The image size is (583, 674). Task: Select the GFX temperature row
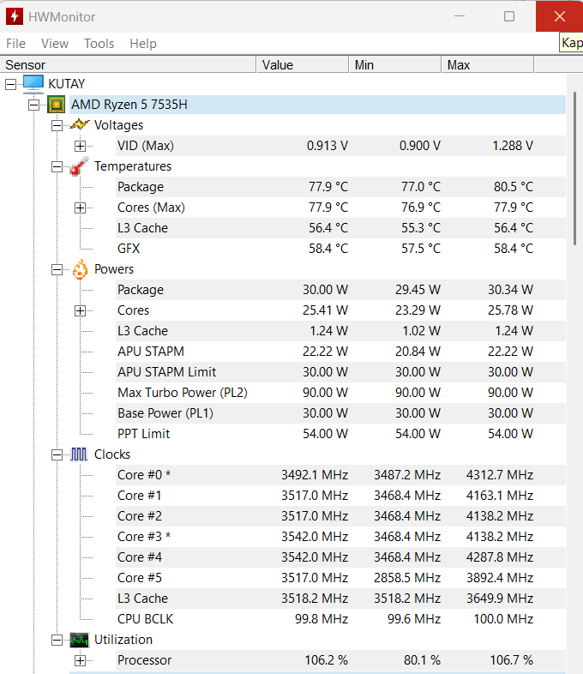[x=340, y=249]
